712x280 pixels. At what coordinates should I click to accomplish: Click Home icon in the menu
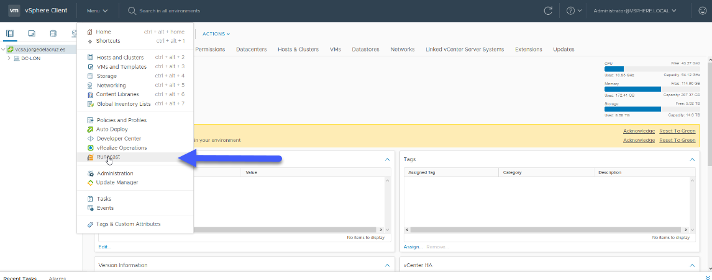89,32
